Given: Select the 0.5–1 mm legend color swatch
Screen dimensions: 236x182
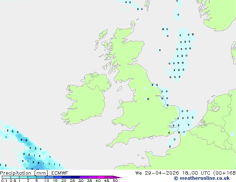Looking at the screenshot, I should point(15,177).
